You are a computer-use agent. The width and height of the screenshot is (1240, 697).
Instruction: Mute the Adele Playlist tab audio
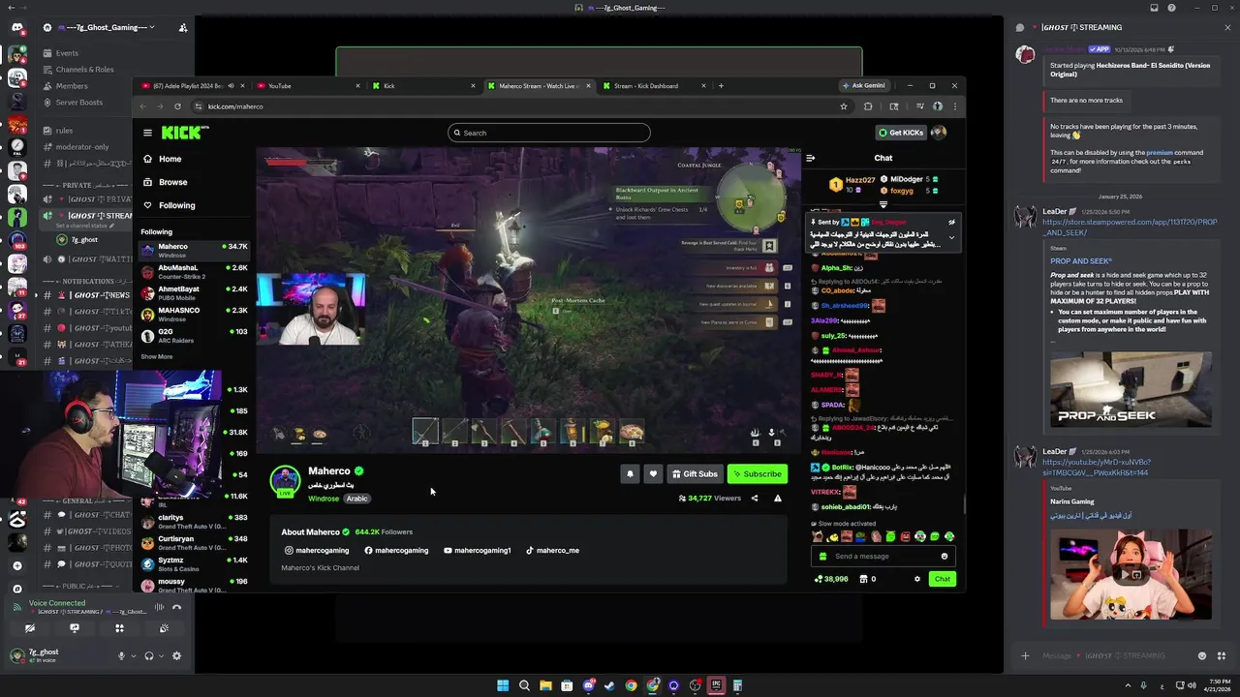coord(231,85)
